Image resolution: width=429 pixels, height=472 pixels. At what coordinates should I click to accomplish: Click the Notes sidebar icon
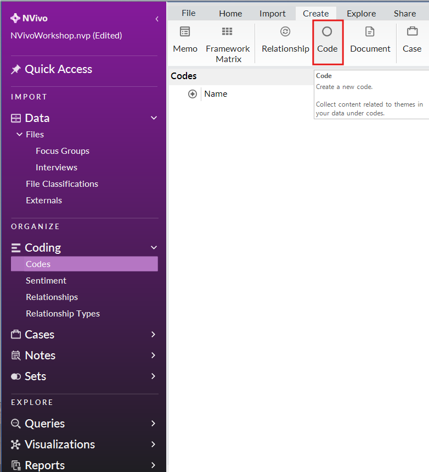(16, 356)
